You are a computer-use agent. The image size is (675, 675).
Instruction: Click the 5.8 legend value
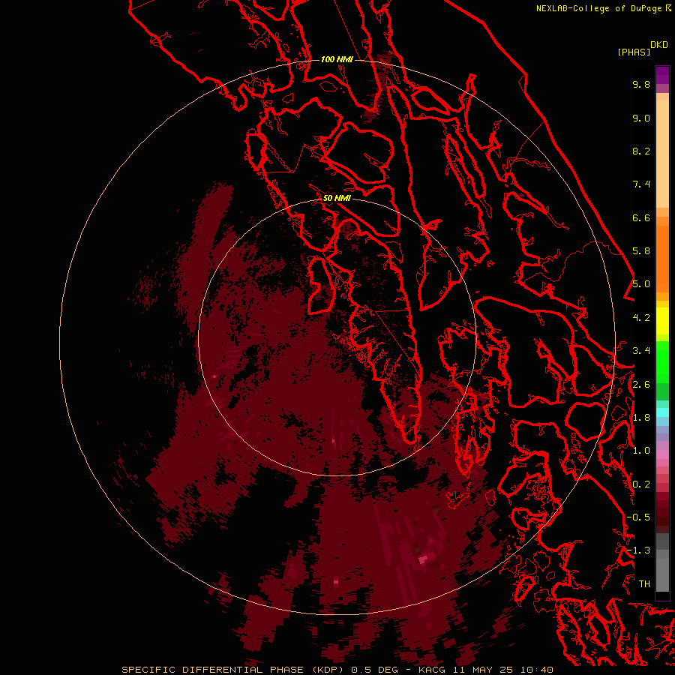[x=641, y=251]
